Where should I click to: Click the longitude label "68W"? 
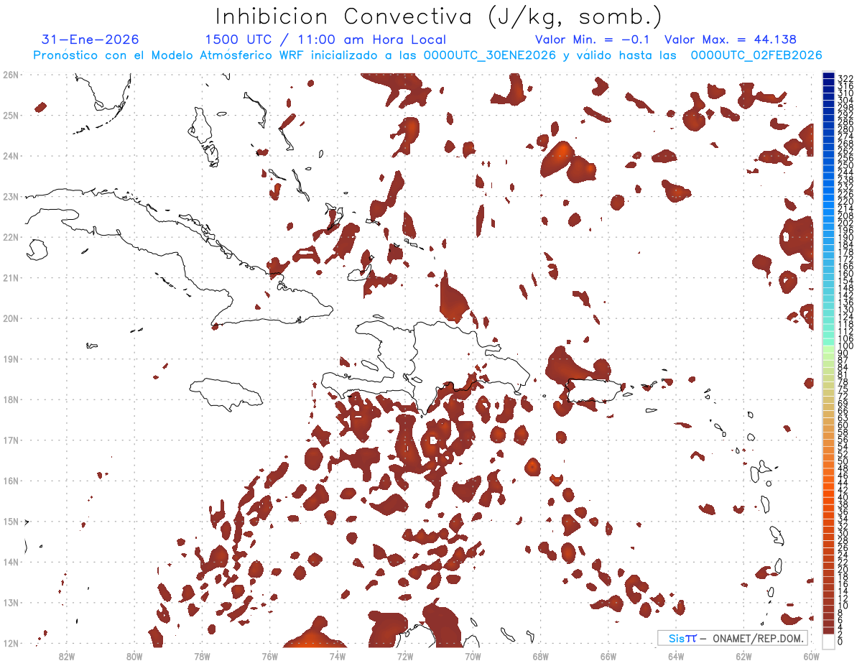point(540,655)
